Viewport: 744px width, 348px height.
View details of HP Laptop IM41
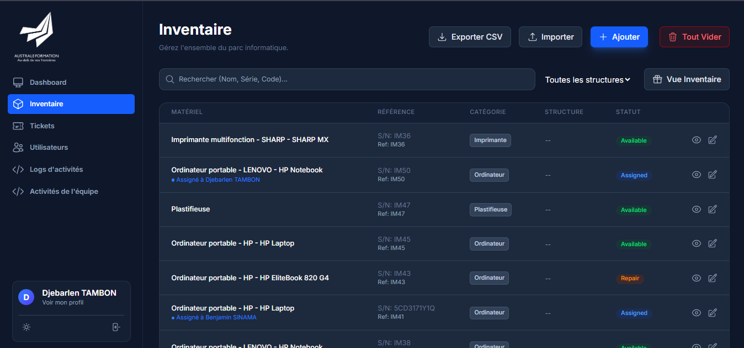point(697,313)
